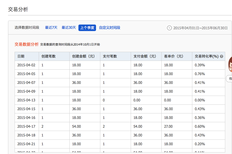The height and width of the screenshot is (154, 232).
Task: Click the 0.76% conversion rate value
Action: coord(200,74)
